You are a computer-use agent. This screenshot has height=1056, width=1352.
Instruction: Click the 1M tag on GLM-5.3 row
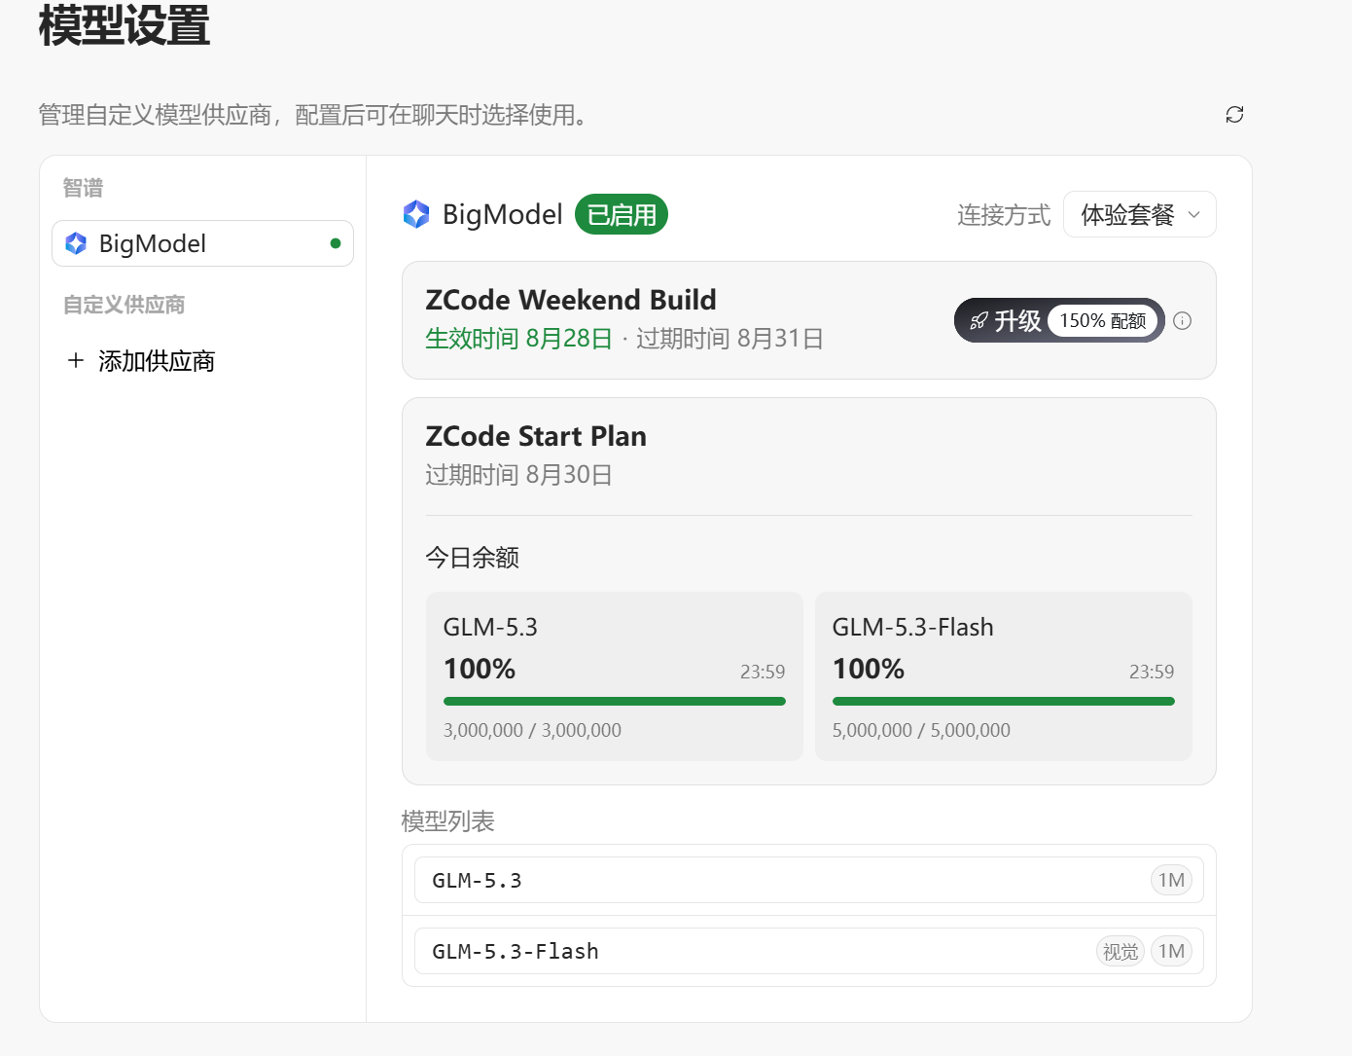pyautogui.click(x=1171, y=880)
